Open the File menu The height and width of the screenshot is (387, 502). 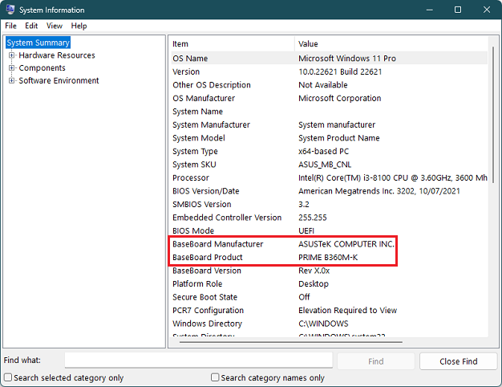(x=10, y=26)
